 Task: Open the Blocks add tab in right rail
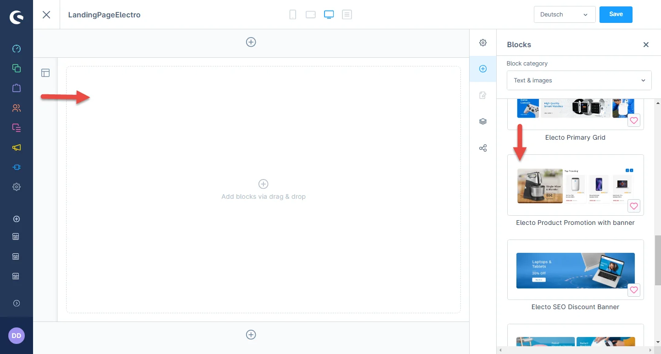[483, 69]
